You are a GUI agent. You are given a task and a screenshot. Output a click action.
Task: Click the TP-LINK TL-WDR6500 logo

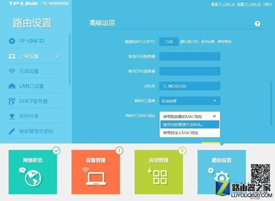[38, 3]
